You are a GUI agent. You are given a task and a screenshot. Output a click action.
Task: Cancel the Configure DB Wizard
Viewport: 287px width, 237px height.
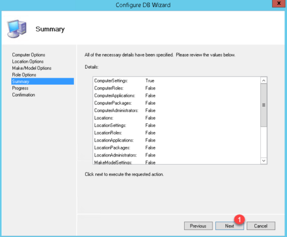pos(261,226)
